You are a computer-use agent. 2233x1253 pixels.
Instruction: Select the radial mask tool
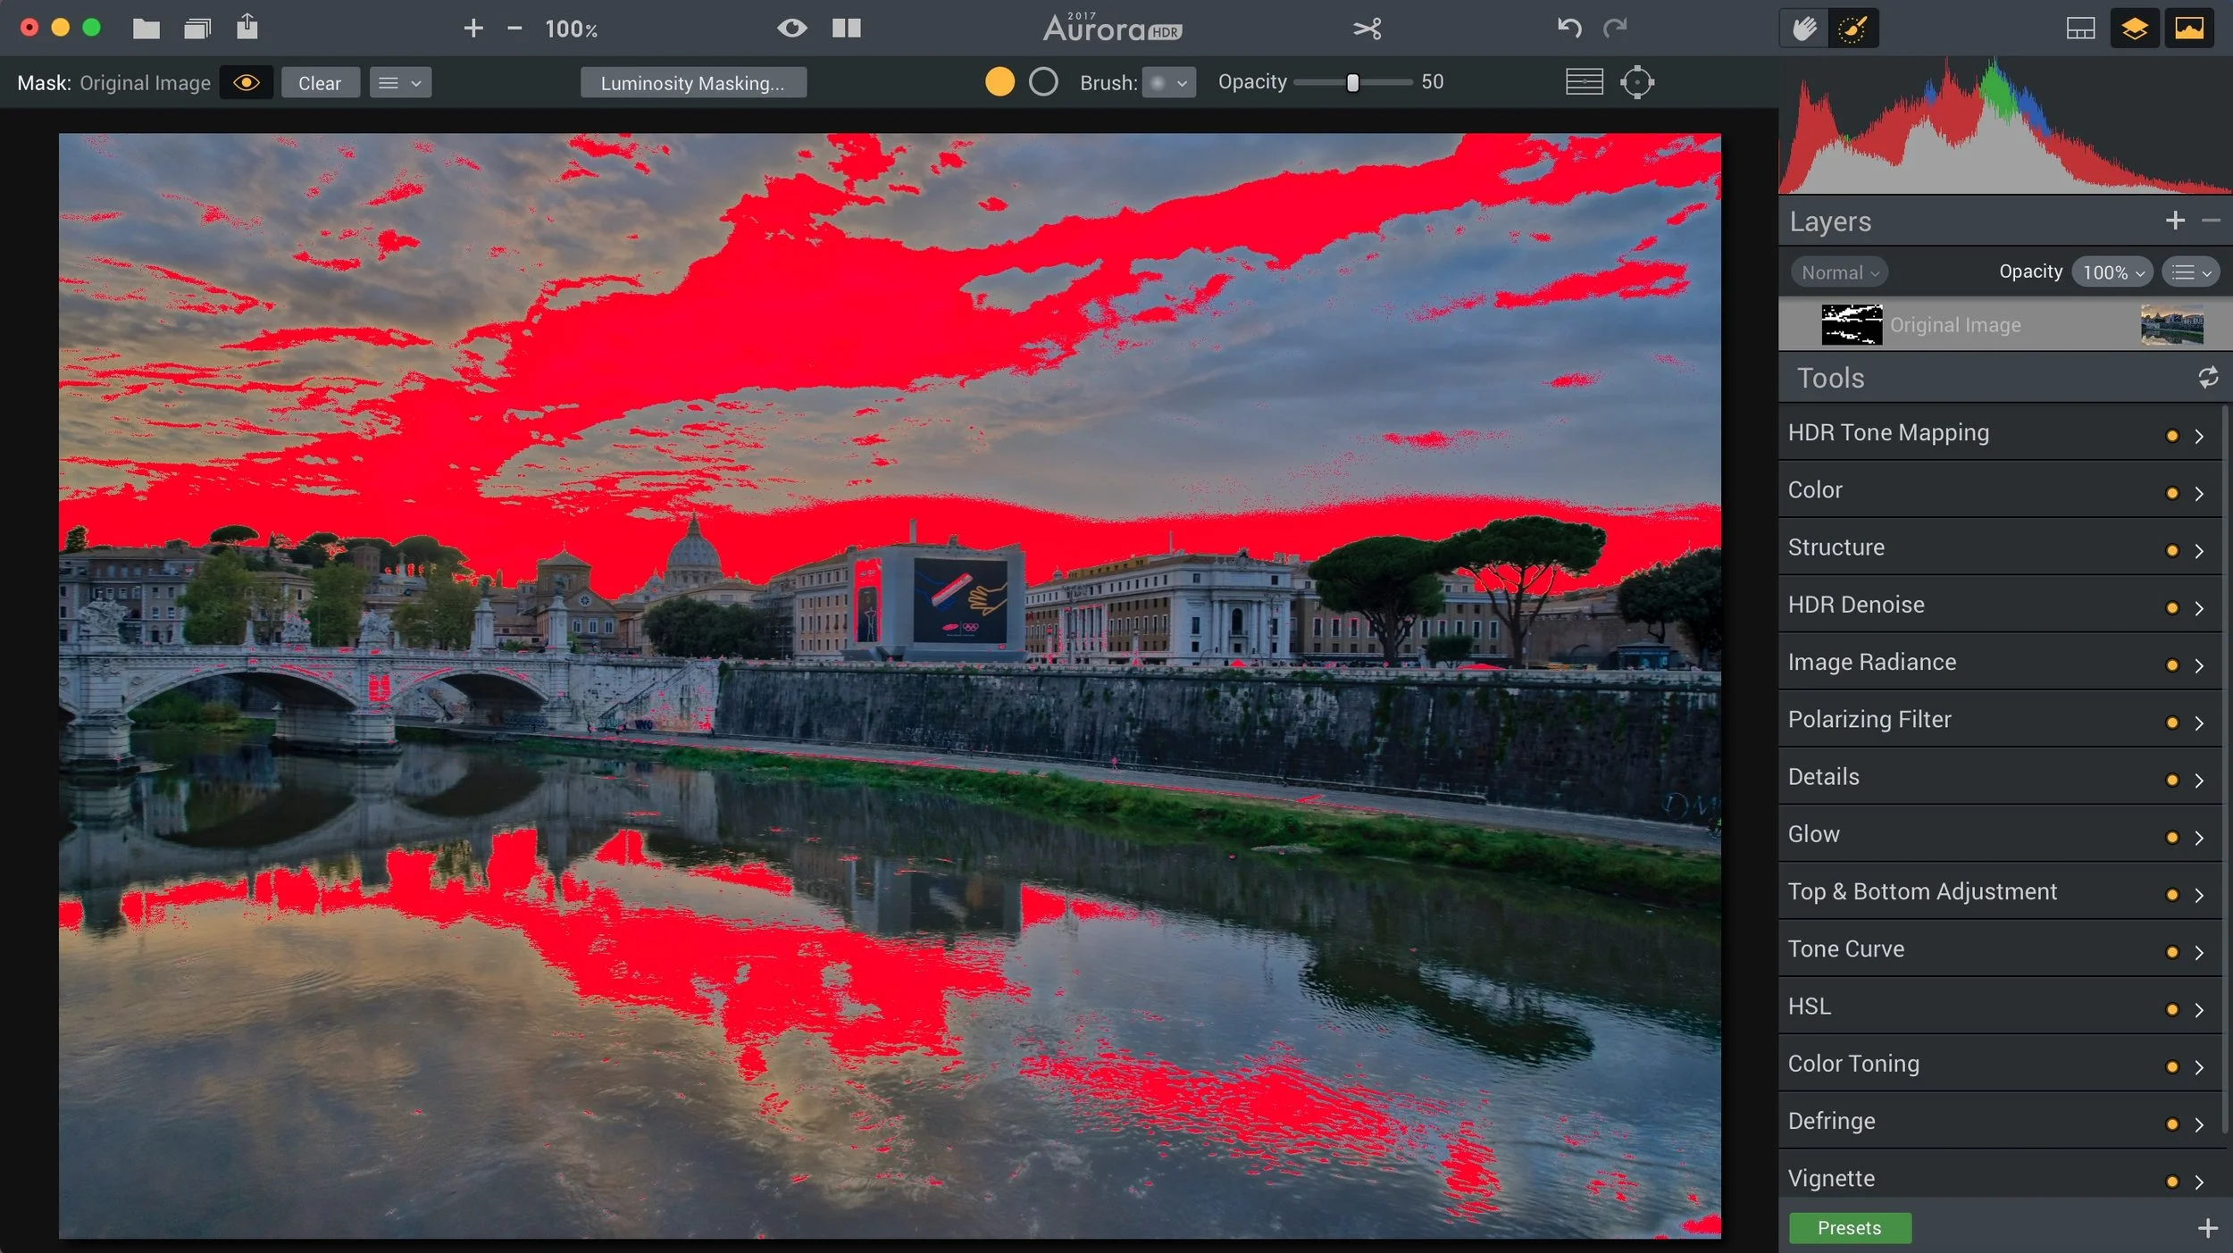click(1636, 82)
